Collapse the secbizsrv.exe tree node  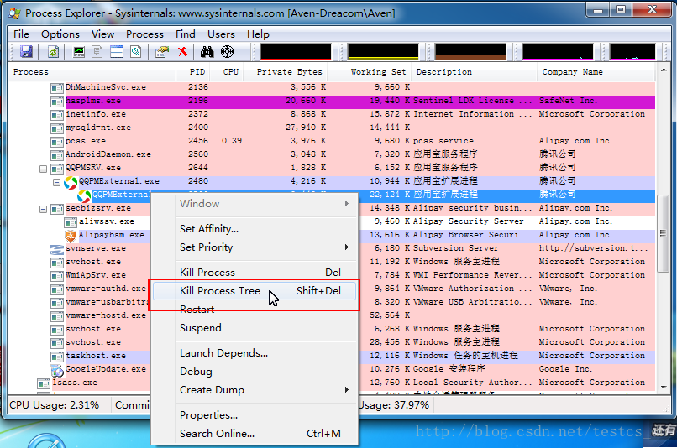pyautogui.click(x=43, y=209)
